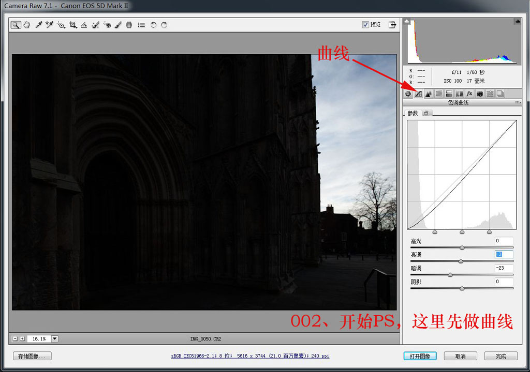The height and width of the screenshot is (372, 530).
Task: Switch to the 点 curve tab
Action: (x=426, y=113)
